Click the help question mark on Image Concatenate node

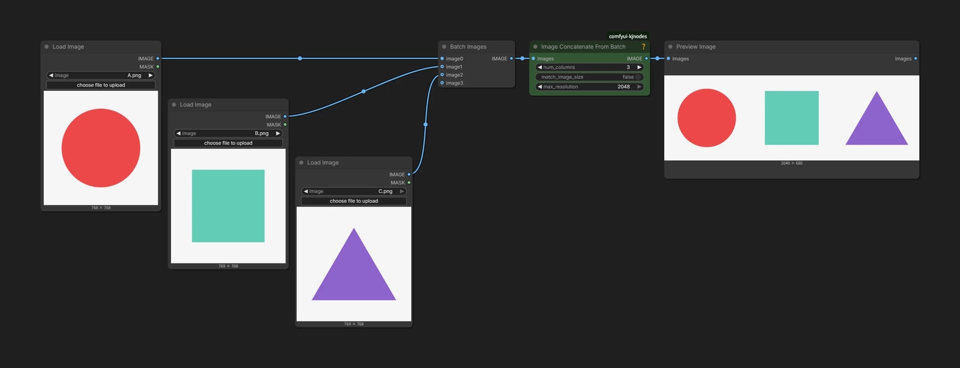[643, 47]
